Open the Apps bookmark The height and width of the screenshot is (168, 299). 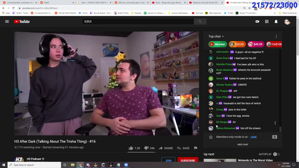[x=6, y=13]
